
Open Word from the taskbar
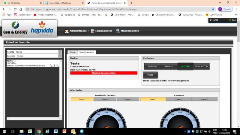56,131
